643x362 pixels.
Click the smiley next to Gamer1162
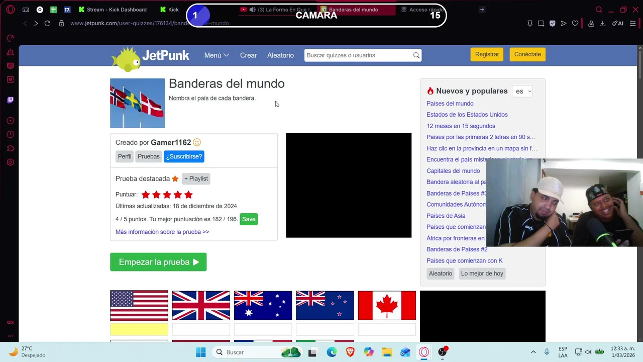pyautogui.click(x=197, y=142)
